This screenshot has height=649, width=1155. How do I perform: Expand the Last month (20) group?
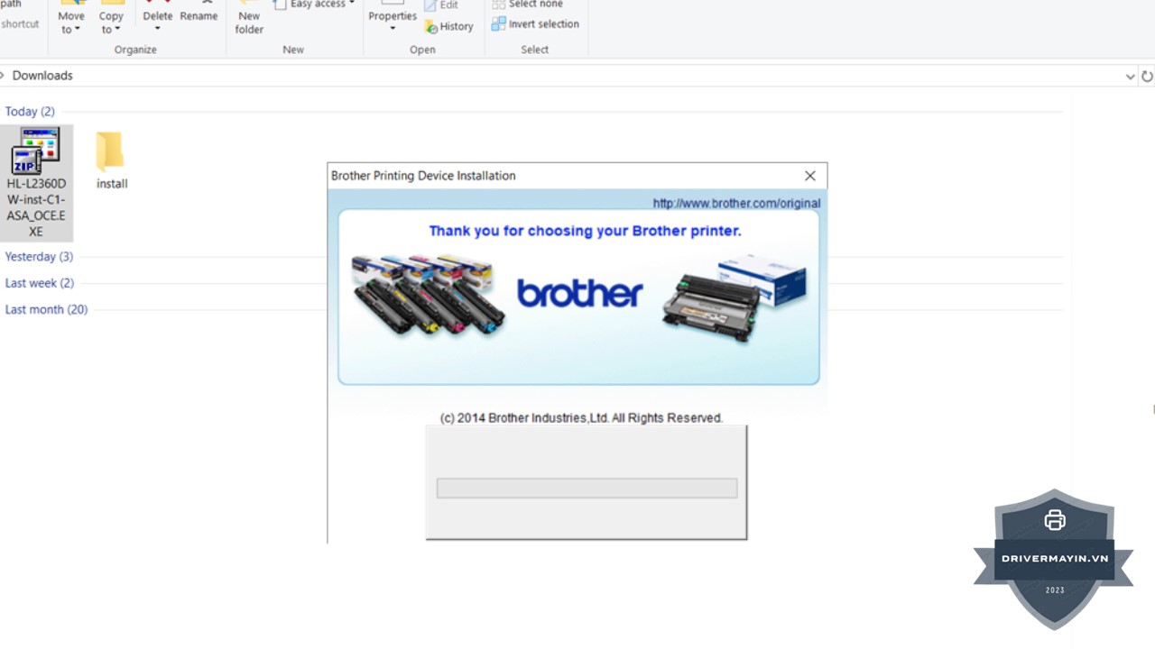pyautogui.click(x=46, y=309)
